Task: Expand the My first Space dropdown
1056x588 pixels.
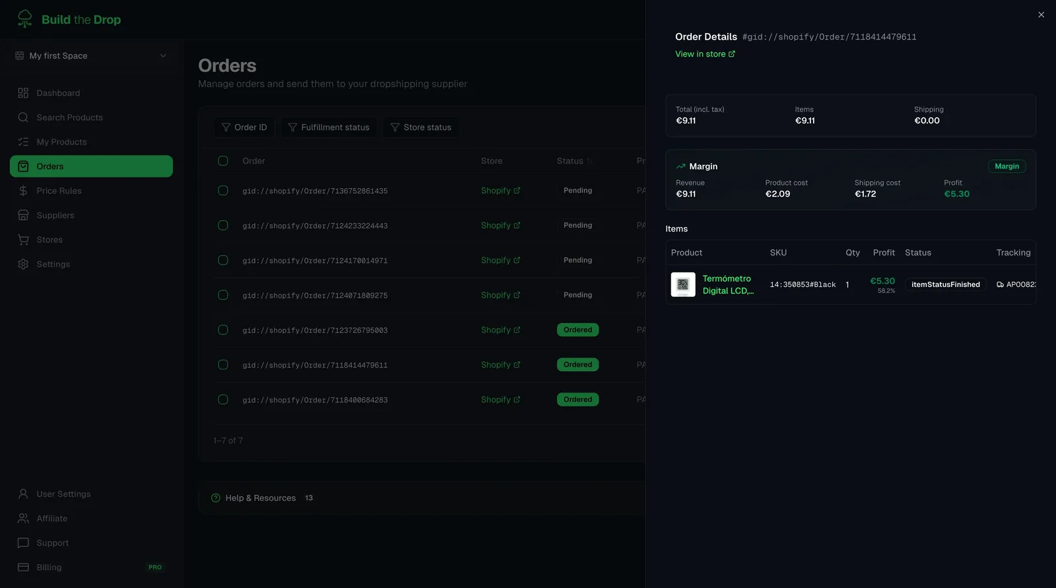Action: click(x=91, y=55)
